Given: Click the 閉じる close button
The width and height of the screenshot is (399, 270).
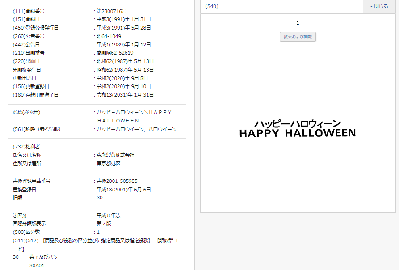Looking at the screenshot, I should tap(379, 6).
